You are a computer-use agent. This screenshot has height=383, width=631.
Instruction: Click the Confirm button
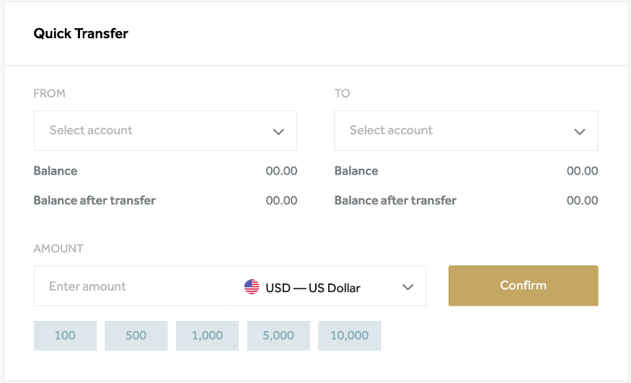point(523,286)
